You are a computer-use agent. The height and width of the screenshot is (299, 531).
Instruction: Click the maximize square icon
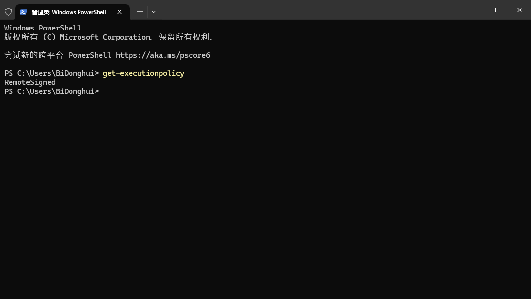pos(497,10)
